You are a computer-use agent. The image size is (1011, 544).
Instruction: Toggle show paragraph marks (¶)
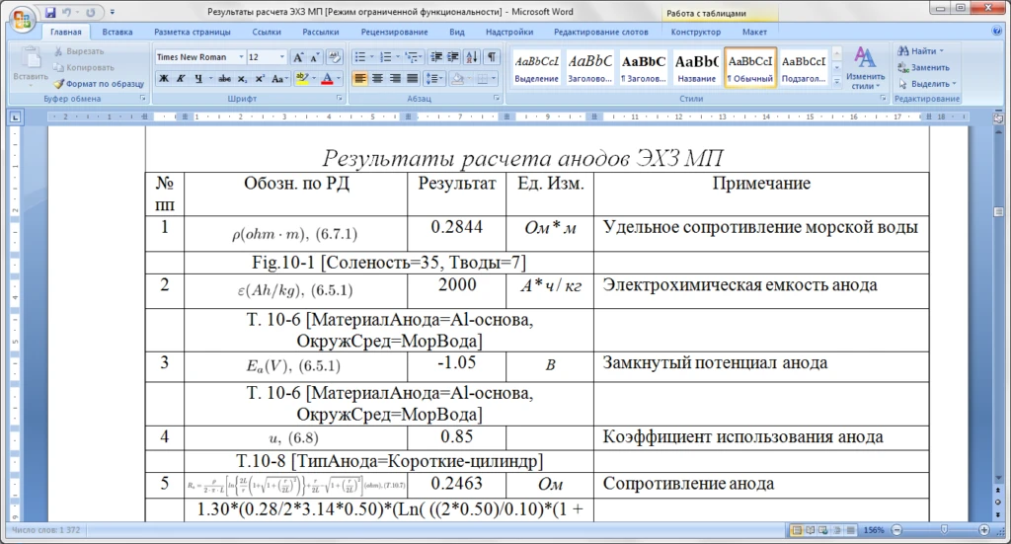[493, 57]
